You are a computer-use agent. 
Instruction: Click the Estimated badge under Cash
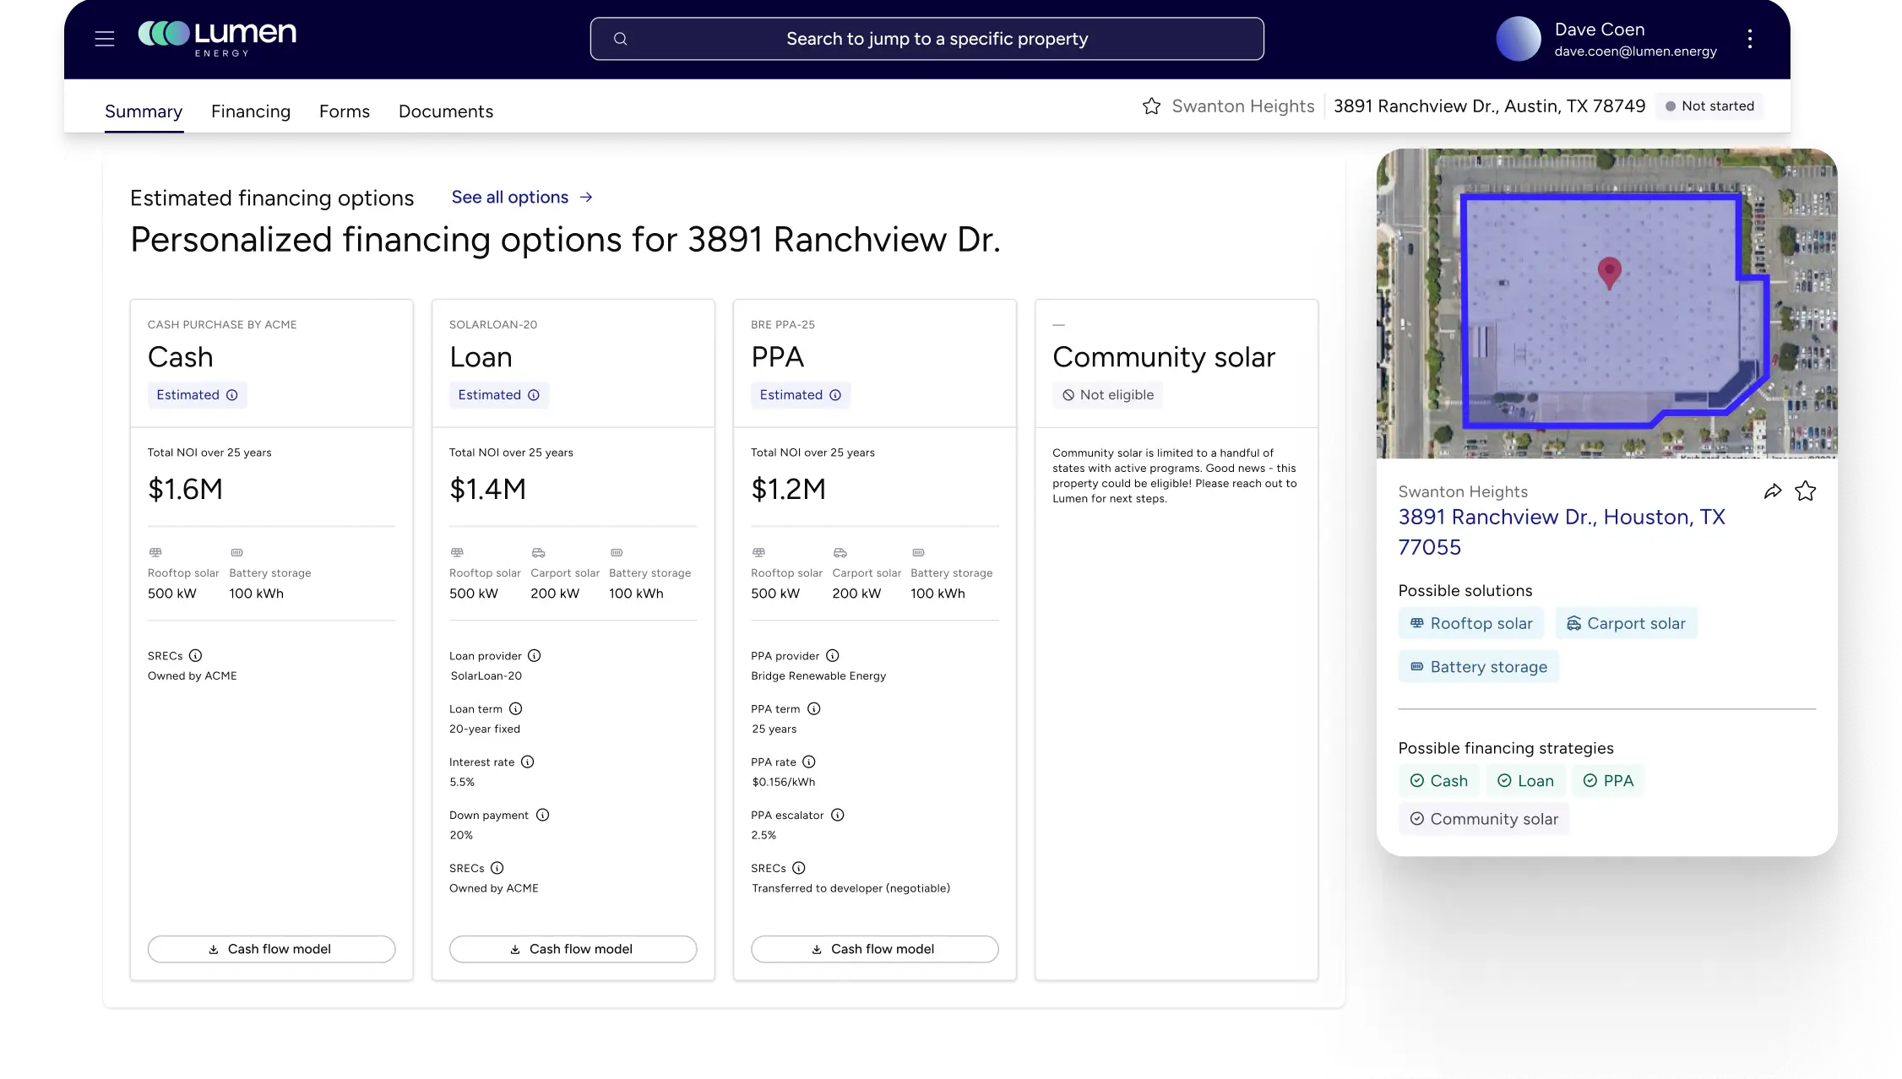[x=197, y=395]
